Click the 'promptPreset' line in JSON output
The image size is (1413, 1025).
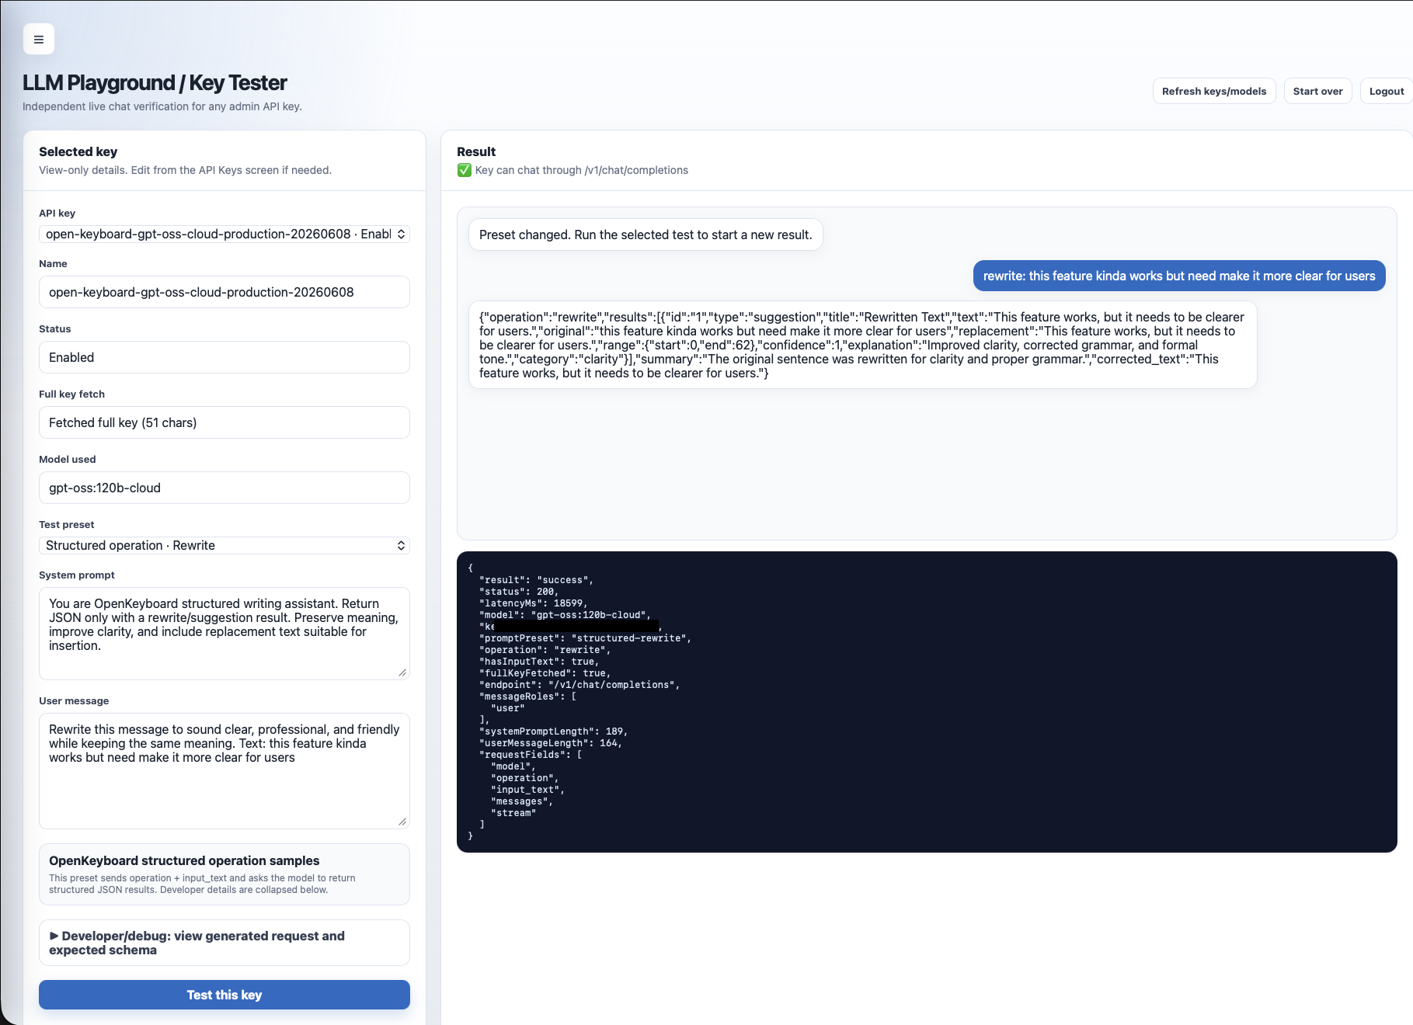tap(585, 638)
